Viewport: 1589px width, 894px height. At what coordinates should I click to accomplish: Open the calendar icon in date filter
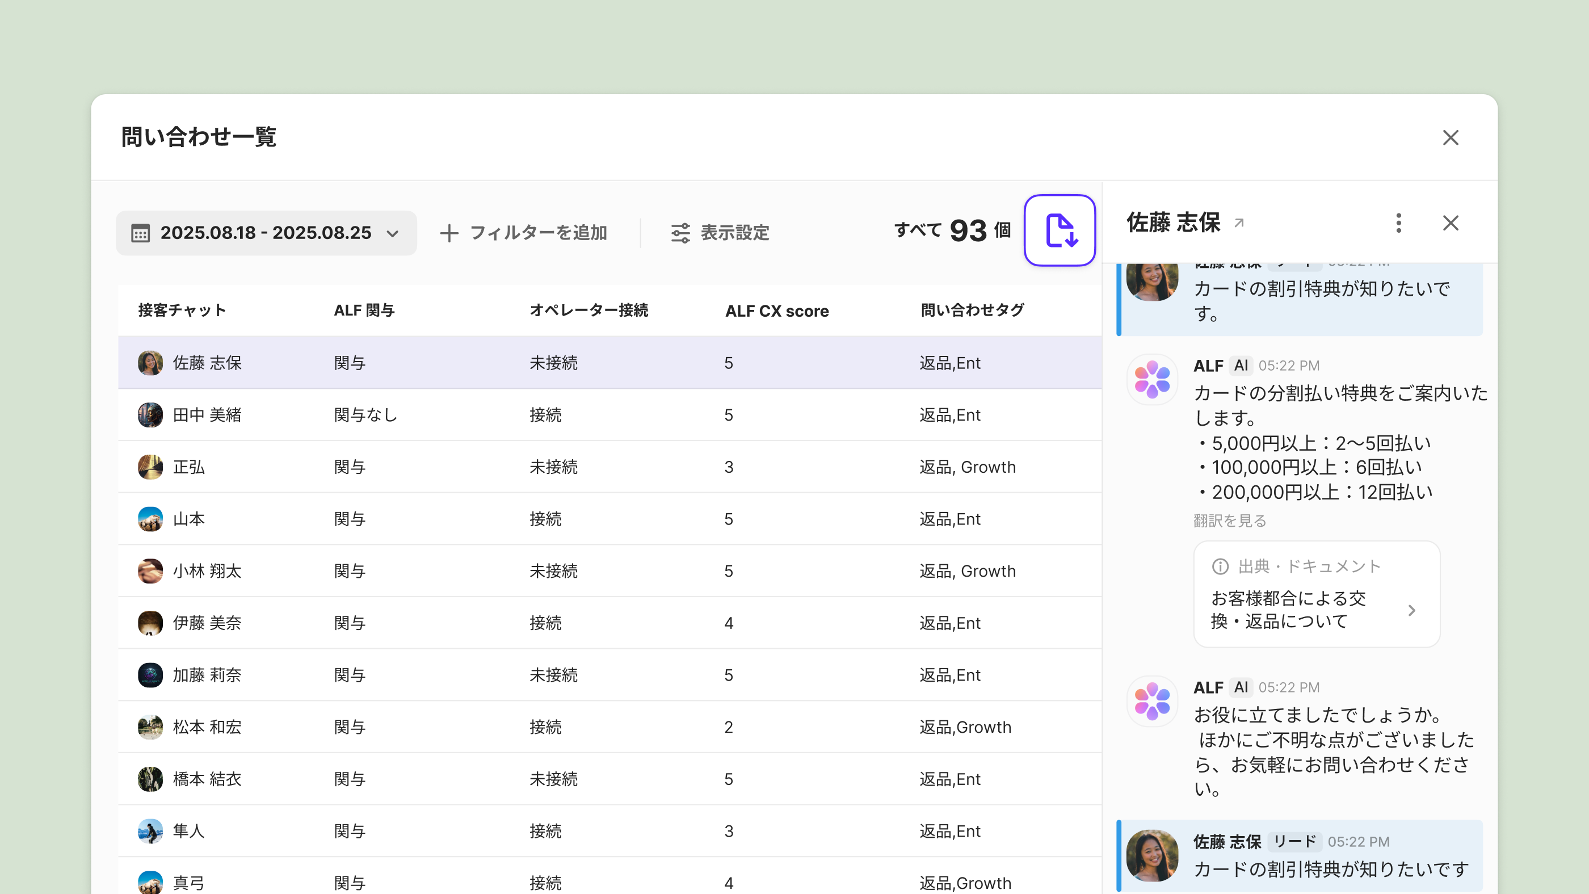point(140,233)
